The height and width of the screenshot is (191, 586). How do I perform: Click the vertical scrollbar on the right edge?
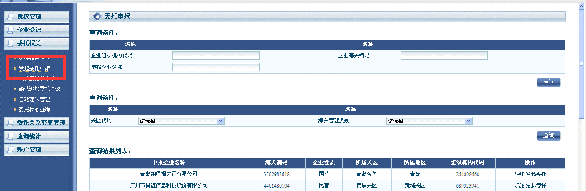tap(582, 65)
